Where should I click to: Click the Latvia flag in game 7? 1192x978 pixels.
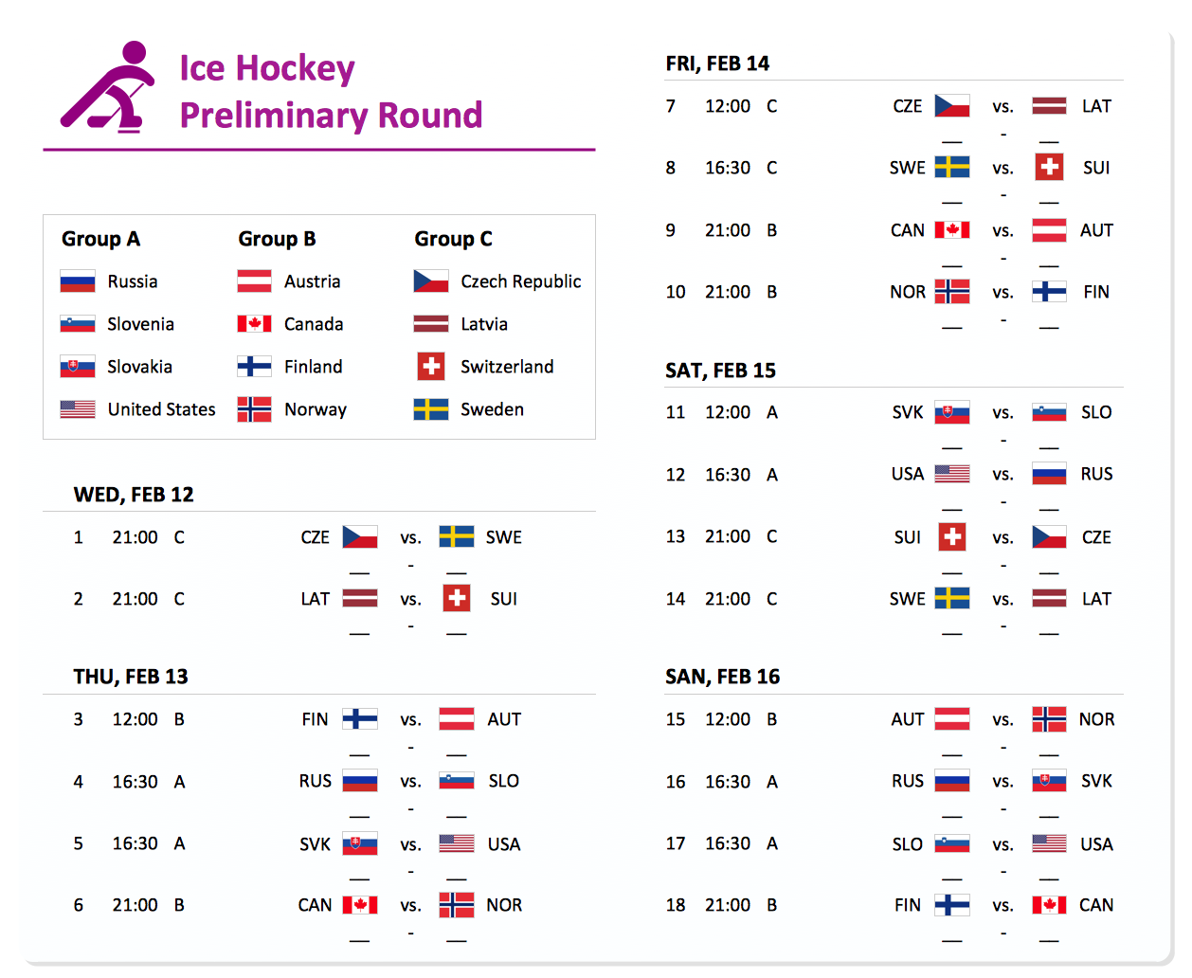tap(1049, 106)
